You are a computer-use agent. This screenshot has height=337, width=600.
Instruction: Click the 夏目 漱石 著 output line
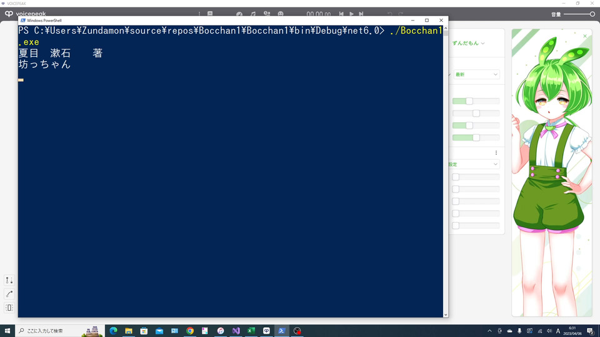(61, 53)
